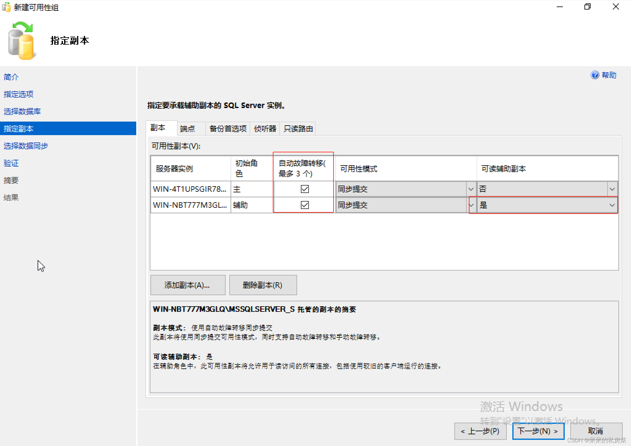This screenshot has height=446, width=631.
Task: Select the 指定副本 wizard step
Action: tap(68, 128)
